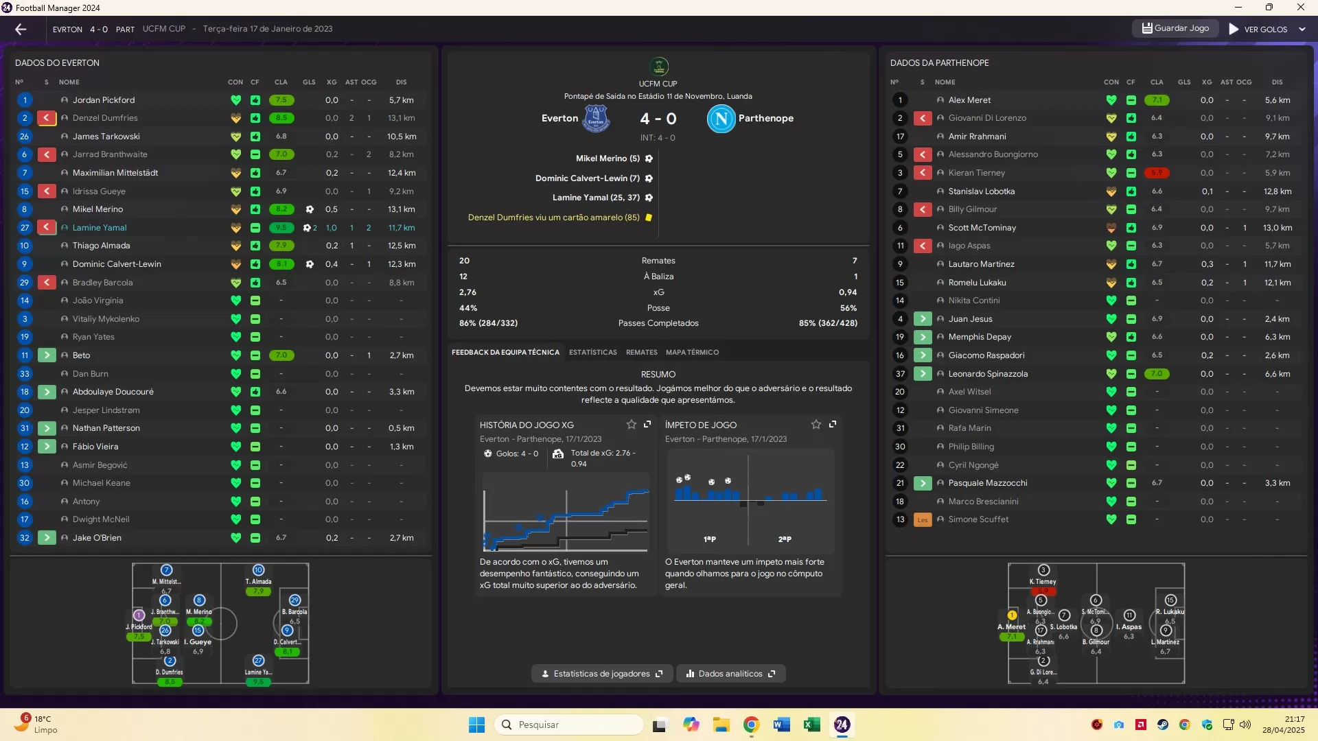
Task: Click substitution-on icon for Nathan Patterson
Action: [x=47, y=428]
